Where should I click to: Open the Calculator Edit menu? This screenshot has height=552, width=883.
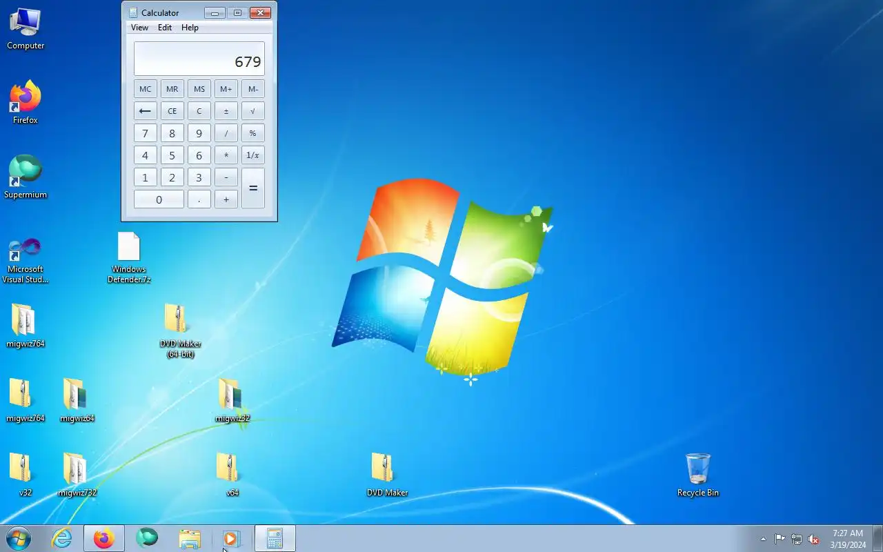point(165,28)
